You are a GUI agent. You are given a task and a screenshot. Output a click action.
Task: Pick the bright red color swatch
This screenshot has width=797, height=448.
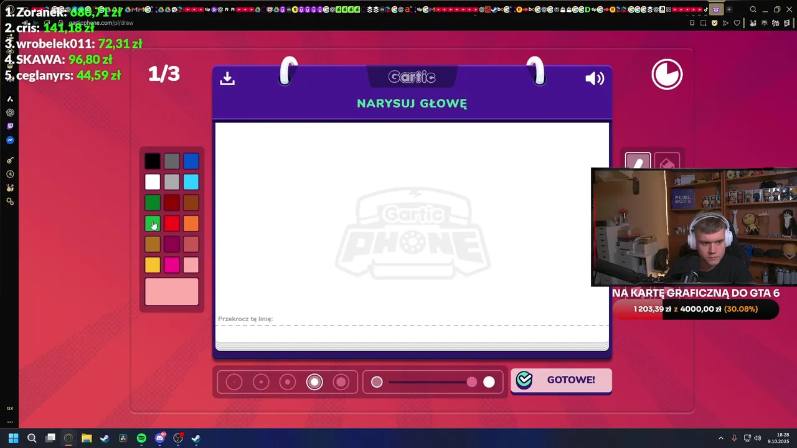(x=172, y=223)
